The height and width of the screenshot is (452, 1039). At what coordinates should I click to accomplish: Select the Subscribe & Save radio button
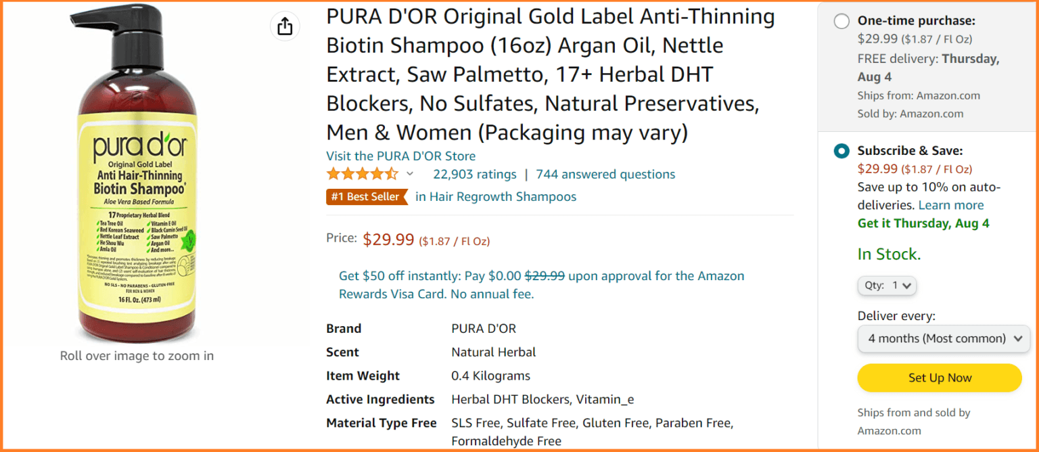tap(841, 150)
